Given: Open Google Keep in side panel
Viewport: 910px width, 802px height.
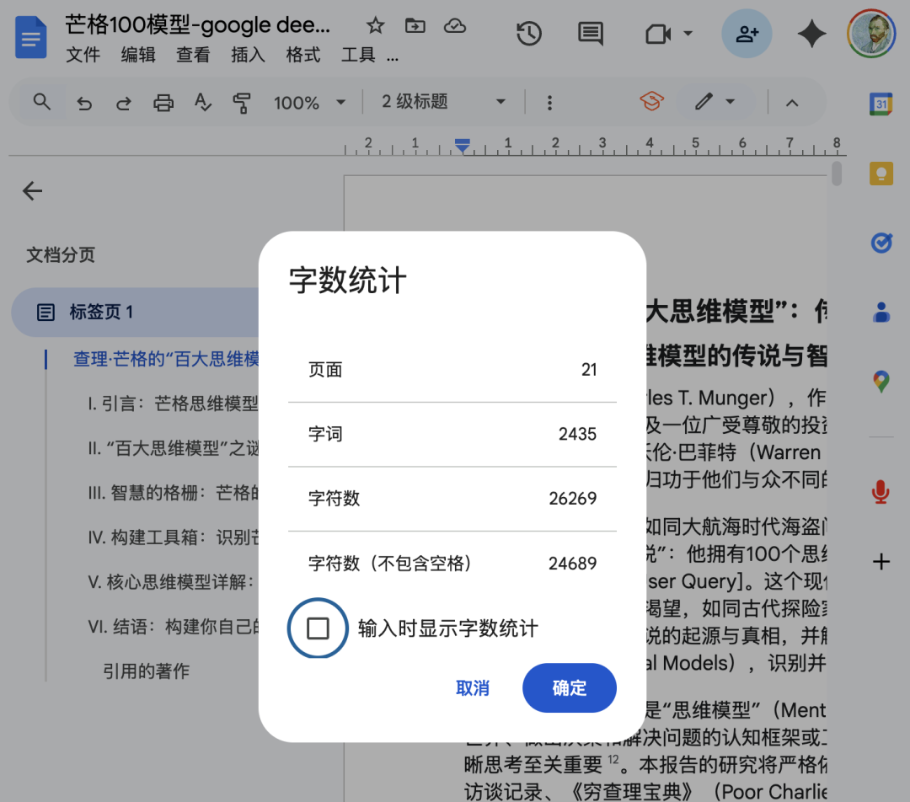Looking at the screenshot, I should [x=881, y=174].
